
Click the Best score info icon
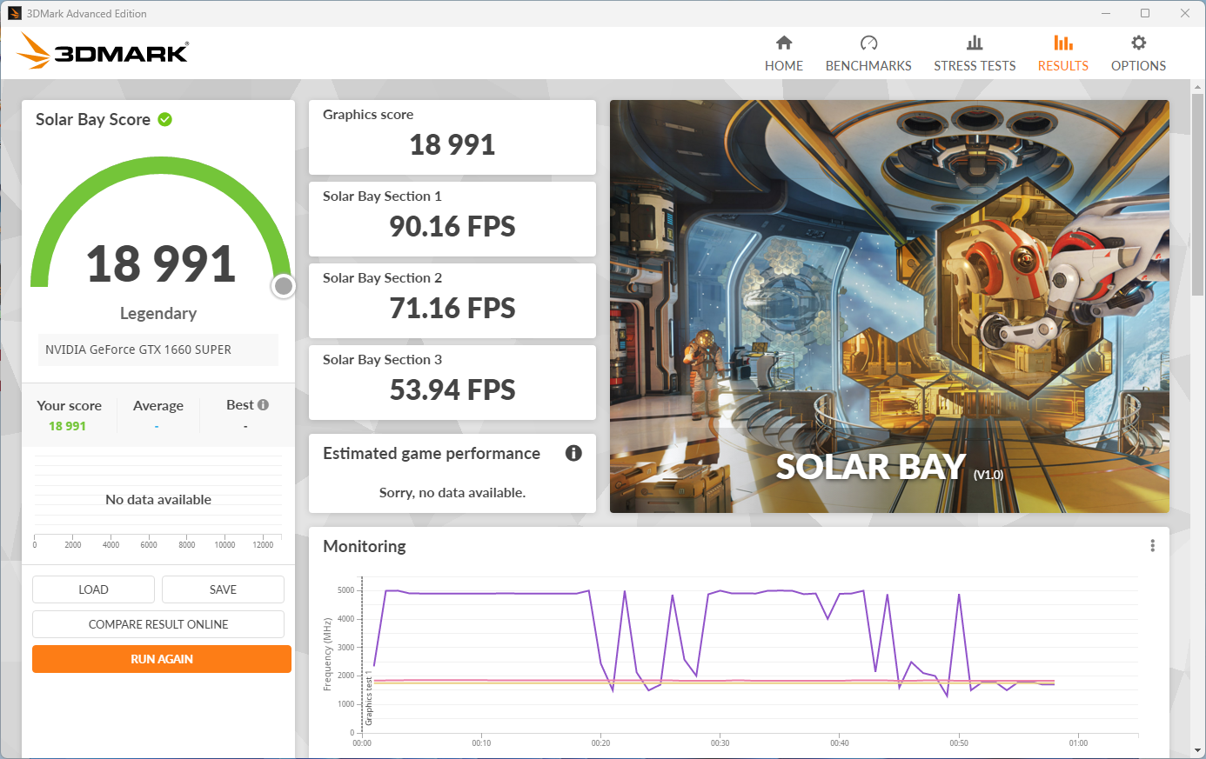coord(264,404)
